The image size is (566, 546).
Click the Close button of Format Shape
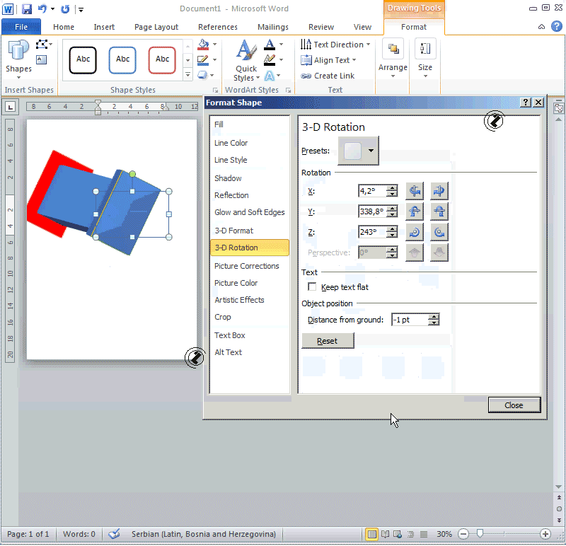(x=514, y=405)
